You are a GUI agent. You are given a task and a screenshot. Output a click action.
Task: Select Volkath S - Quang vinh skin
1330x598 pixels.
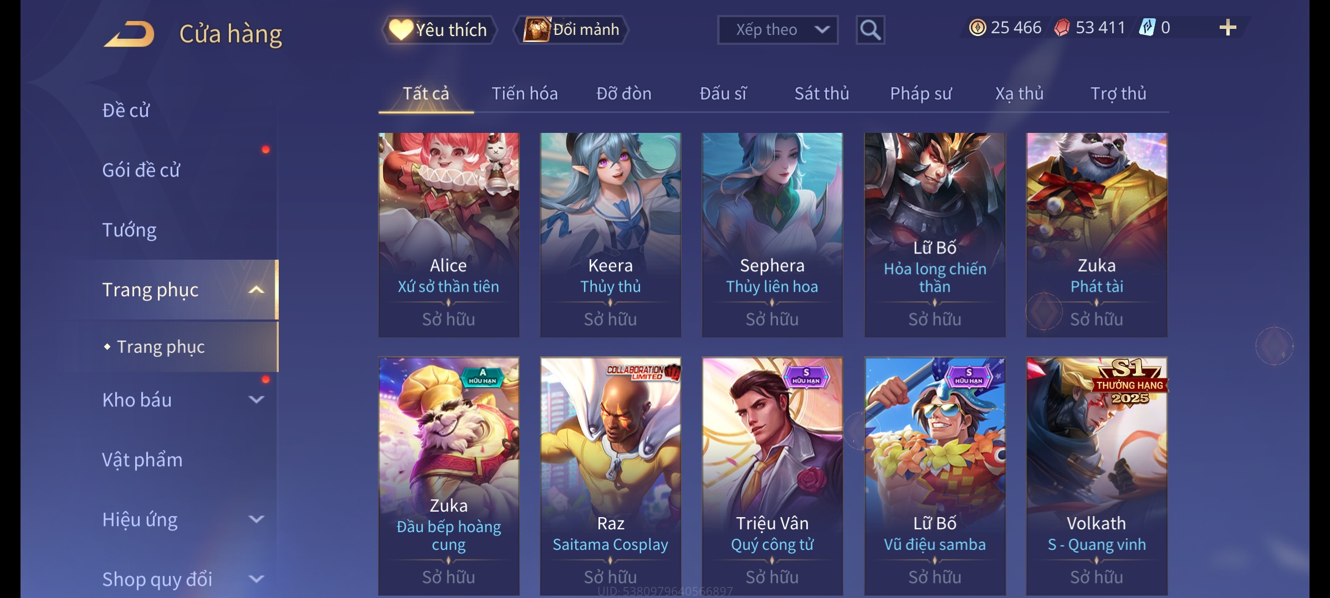point(1097,476)
